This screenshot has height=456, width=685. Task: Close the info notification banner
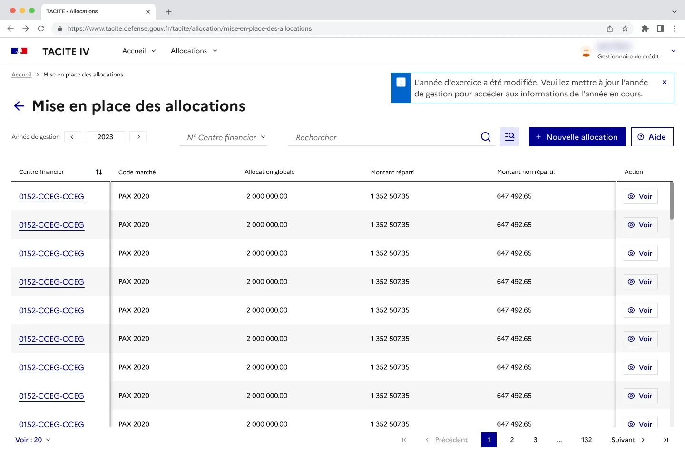[x=665, y=82]
